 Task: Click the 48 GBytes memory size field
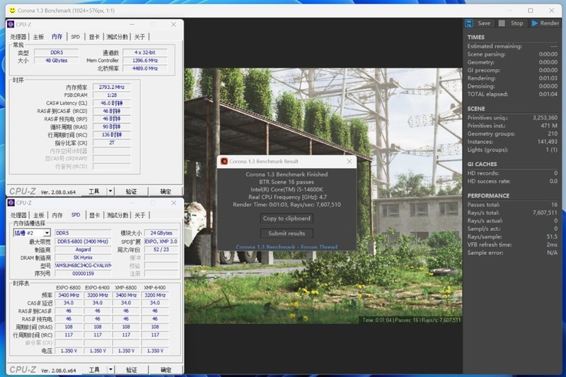point(57,61)
